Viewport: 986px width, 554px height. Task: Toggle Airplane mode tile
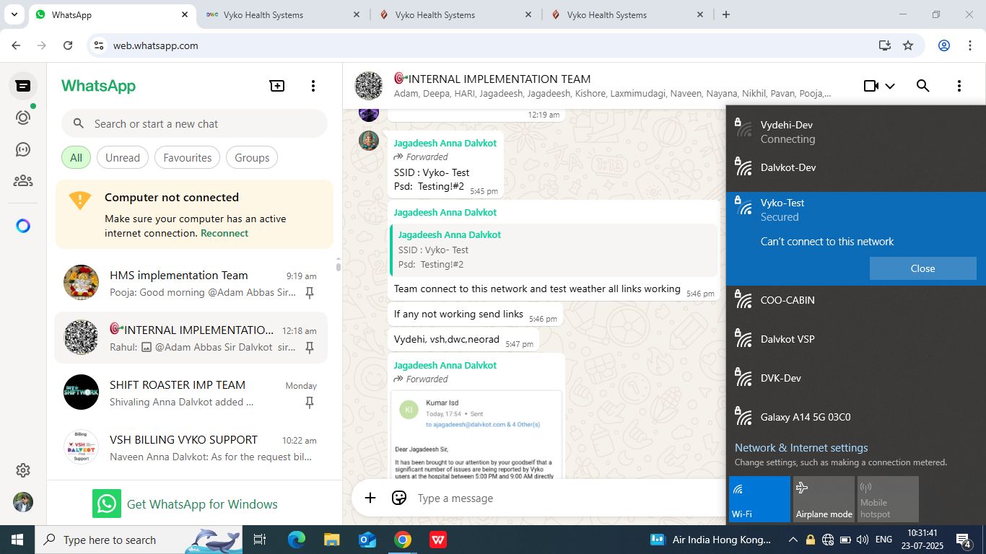click(x=824, y=498)
